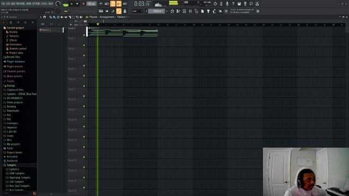Screen dimensions: 349x196
Task: Open the View piano roll icon
Action: [178, 11]
